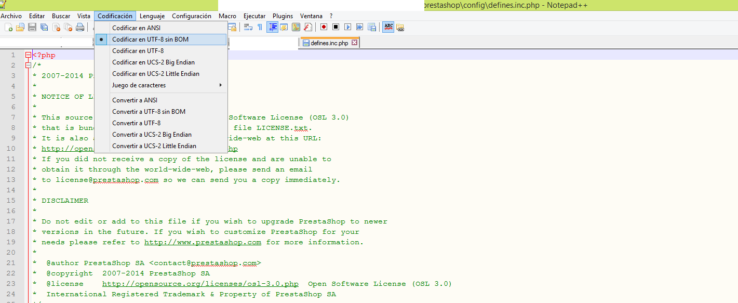
Task: Click the Save All toolbar icon
Action: pos(44,27)
